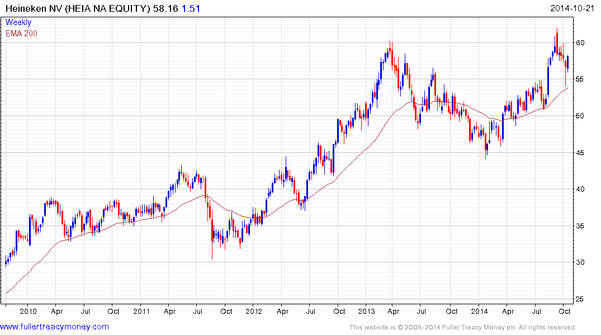Click the Heineken NV chart title
The image size is (601, 335).
pos(78,8)
